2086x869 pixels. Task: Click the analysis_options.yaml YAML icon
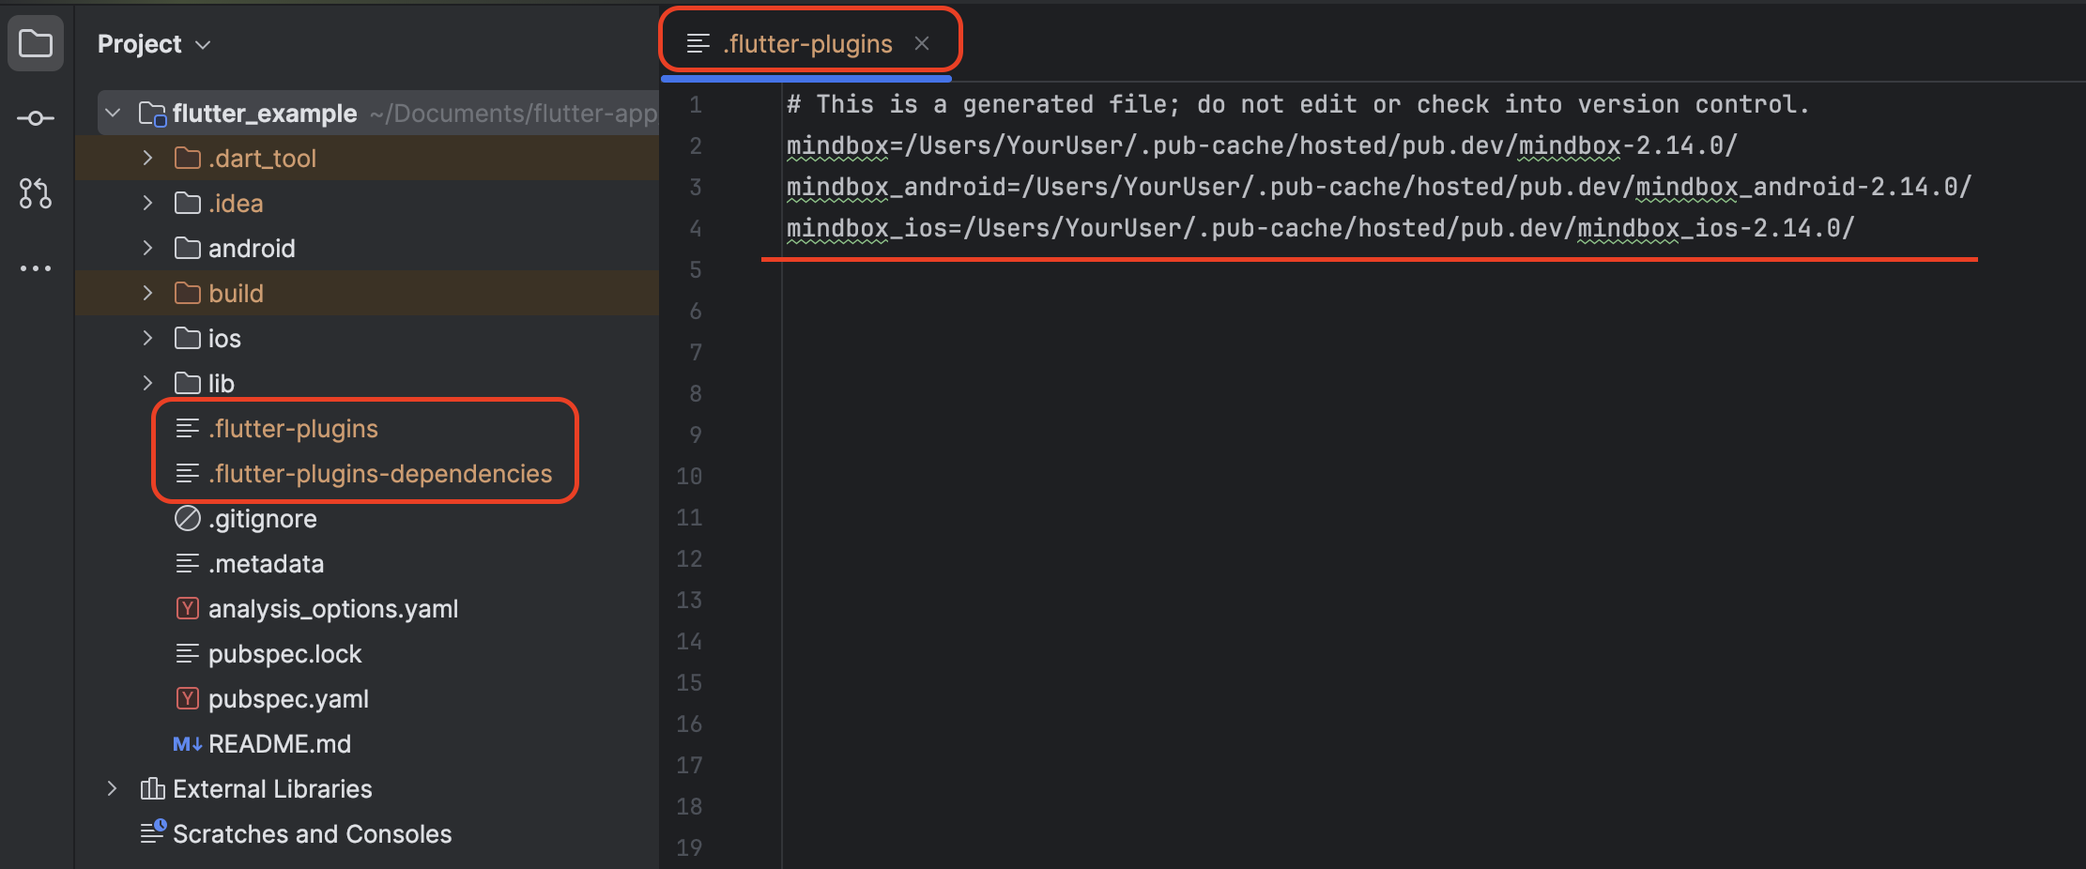[188, 609]
